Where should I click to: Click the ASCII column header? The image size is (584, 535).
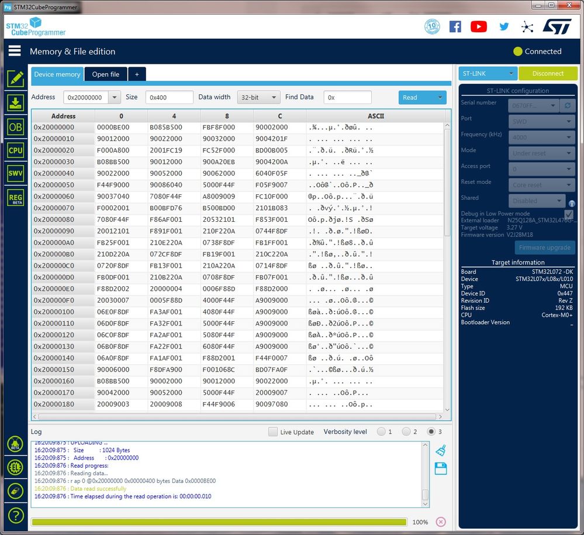click(375, 116)
